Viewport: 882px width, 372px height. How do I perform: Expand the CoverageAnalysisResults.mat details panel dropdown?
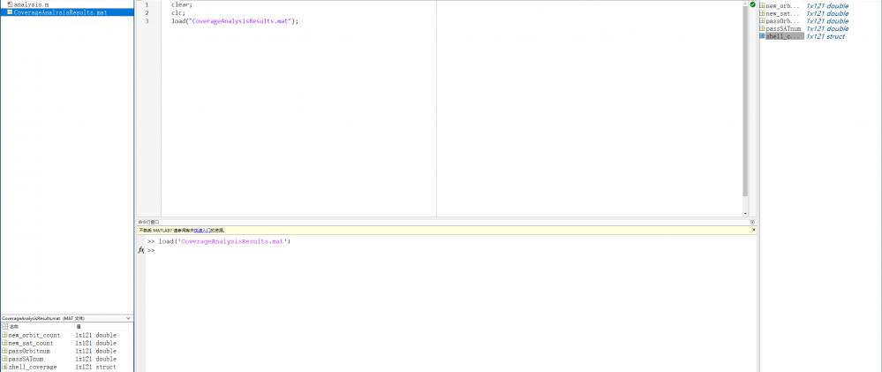(129, 318)
